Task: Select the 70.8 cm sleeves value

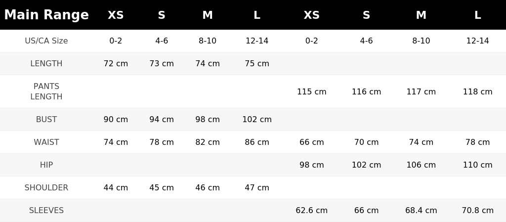Action: coord(478,211)
